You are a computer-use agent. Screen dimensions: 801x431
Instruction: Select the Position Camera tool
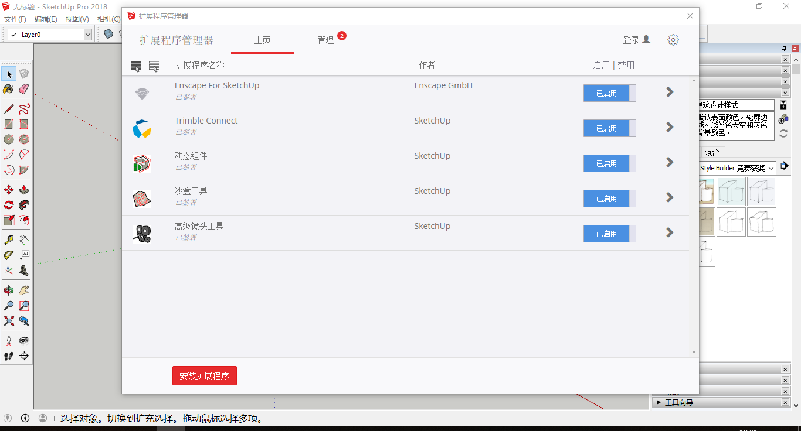coord(9,340)
